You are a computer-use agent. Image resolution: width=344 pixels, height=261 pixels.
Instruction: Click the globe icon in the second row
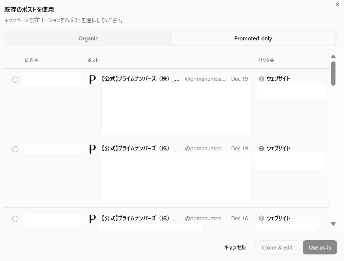click(261, 148)
